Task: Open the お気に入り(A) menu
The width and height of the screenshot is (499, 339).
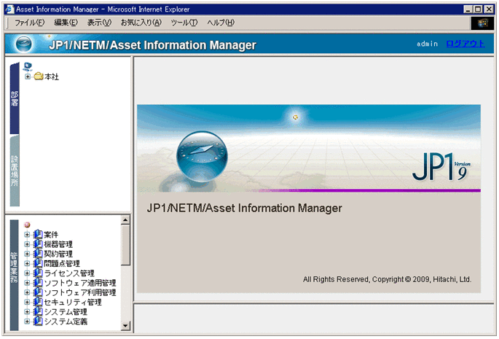Action: click(141, 23)
